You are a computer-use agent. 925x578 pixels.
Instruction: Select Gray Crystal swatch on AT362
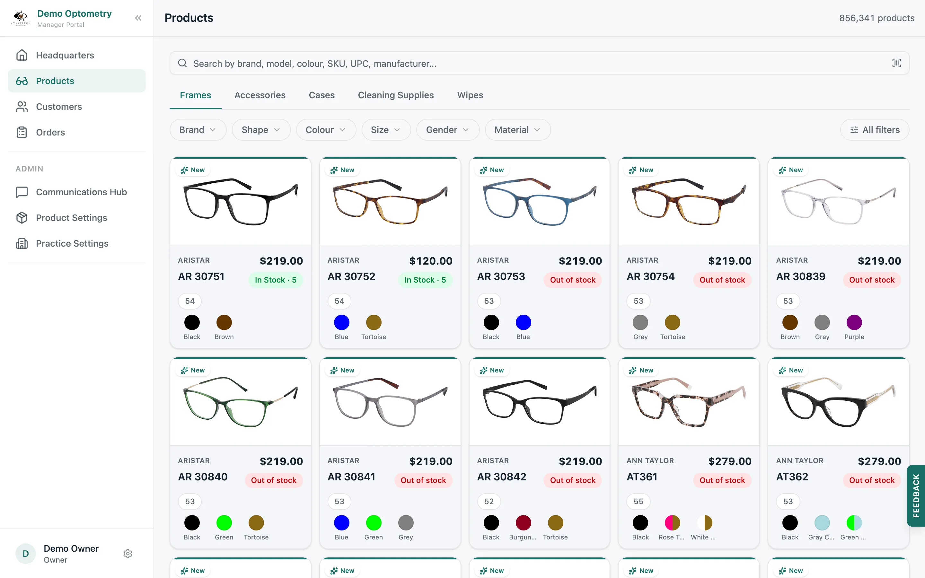coord(822,523)
